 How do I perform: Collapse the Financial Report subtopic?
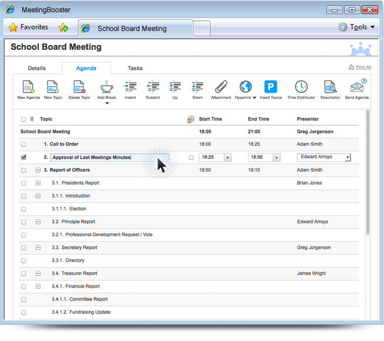click(38, 286)
